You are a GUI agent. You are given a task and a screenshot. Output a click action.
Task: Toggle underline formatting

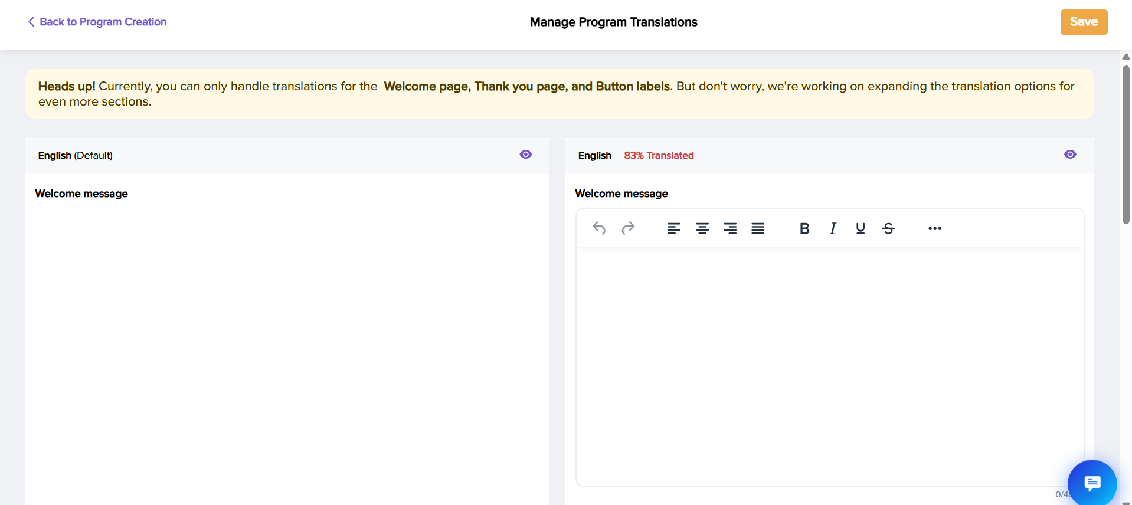[x=861, y=228]
